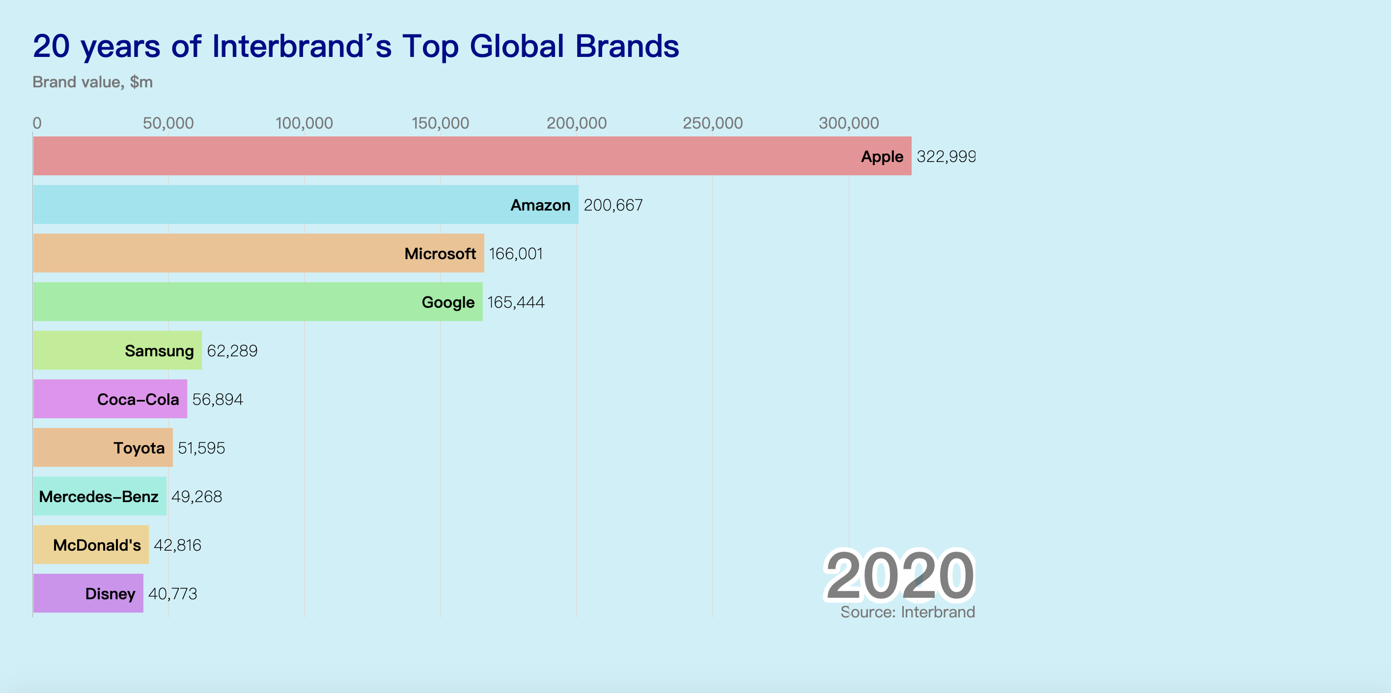The image size is (1391, 693).
Task: Select the Samsung bar
Action: coord(117,350)
